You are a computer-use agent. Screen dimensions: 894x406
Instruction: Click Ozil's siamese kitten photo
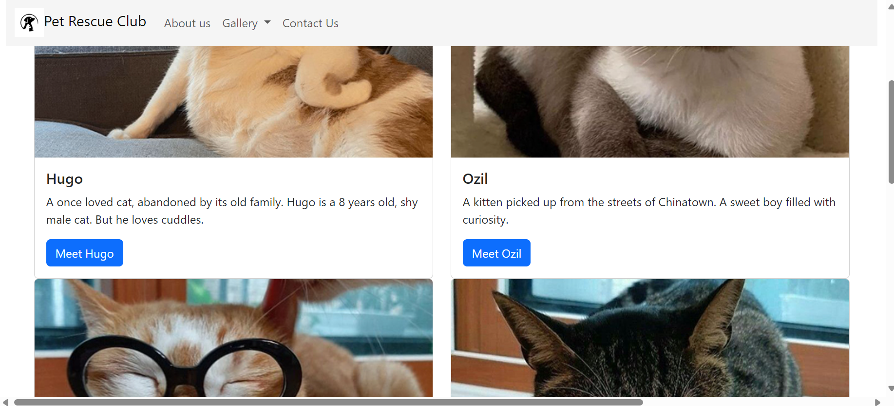point(650,102)
